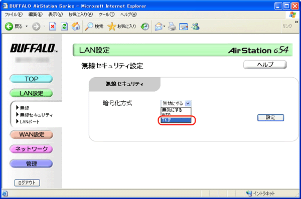Refresh the page with the Refresh icon
This screenshot has height=199, width=301.
click(x=64, y=27)
